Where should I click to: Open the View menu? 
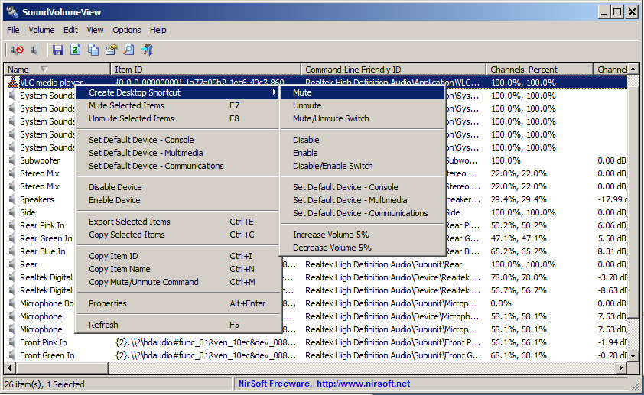click(95, 30)
